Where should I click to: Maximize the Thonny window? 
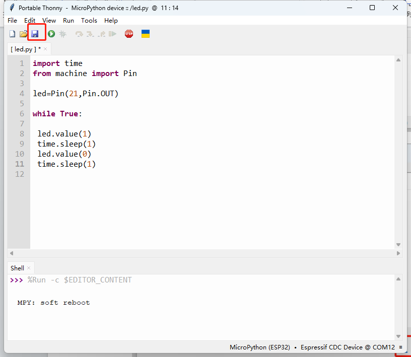[372, 8]
